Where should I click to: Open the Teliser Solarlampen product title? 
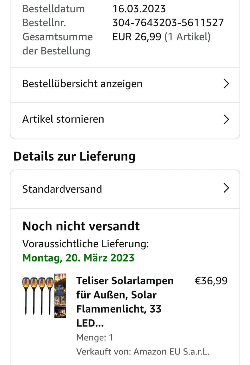coord(125,302)
